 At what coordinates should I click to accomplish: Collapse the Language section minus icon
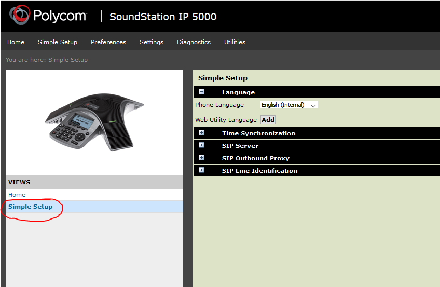click(x=201, y=92)
